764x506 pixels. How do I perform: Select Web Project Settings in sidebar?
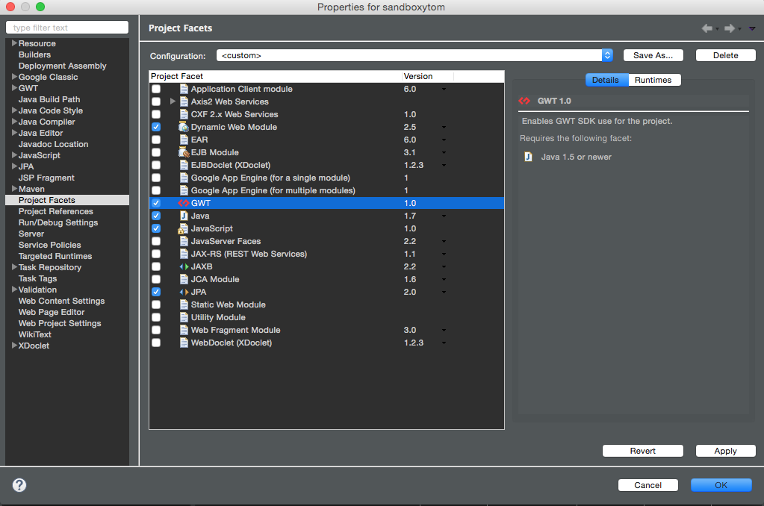click(60, 323)
